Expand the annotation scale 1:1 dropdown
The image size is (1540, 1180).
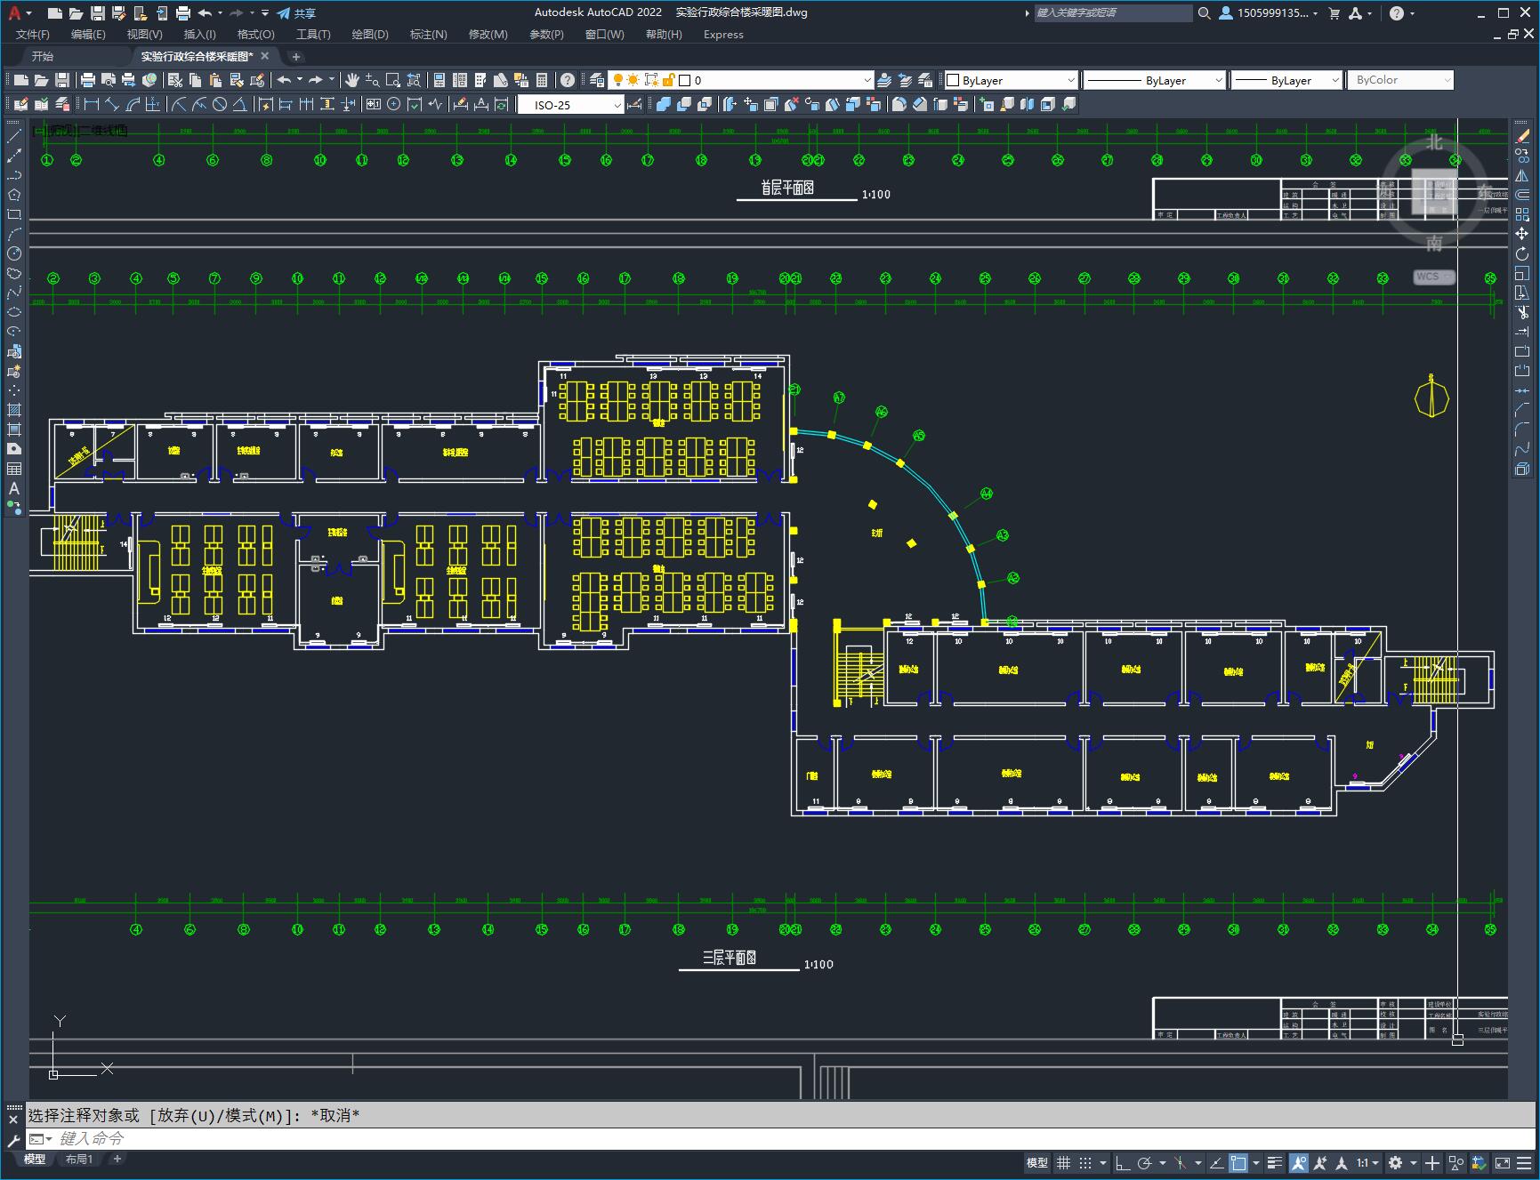point(1367,1162)
